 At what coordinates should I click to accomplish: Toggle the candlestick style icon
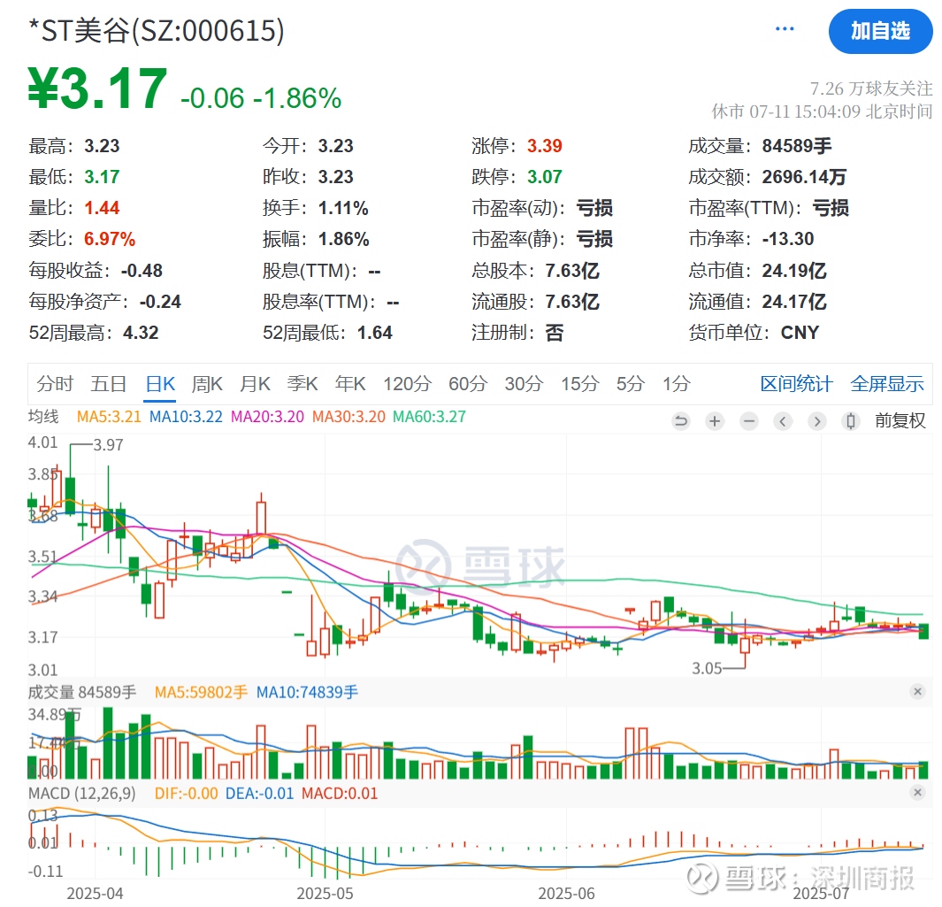pyautogui.click(x=851, y=420)
